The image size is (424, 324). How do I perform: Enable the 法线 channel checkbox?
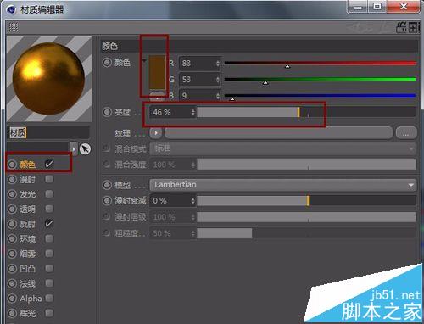tap(49, 283)
